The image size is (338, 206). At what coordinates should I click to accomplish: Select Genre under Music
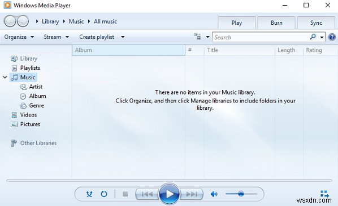(36, 106)
